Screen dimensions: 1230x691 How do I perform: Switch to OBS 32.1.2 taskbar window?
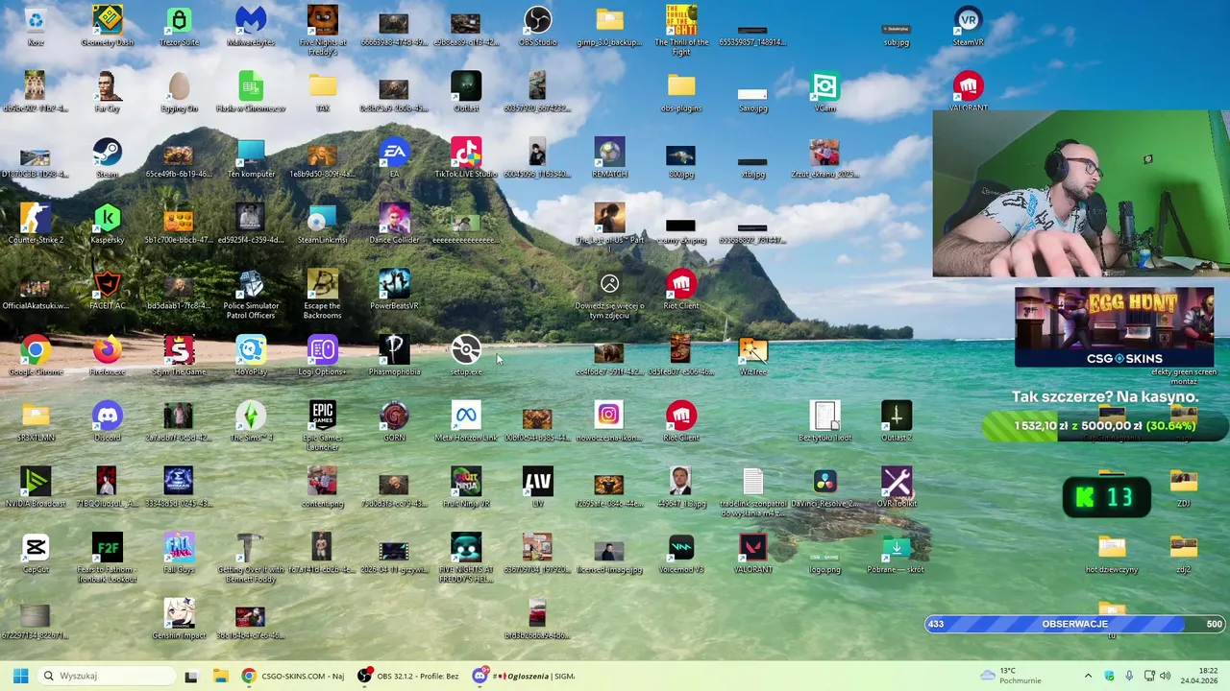(408, 676)
